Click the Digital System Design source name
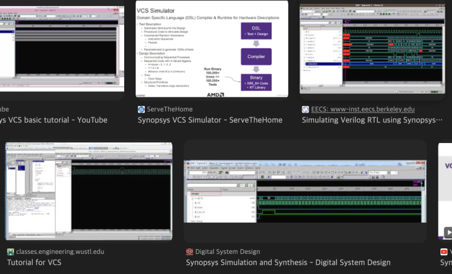 (x=228, y=252)
